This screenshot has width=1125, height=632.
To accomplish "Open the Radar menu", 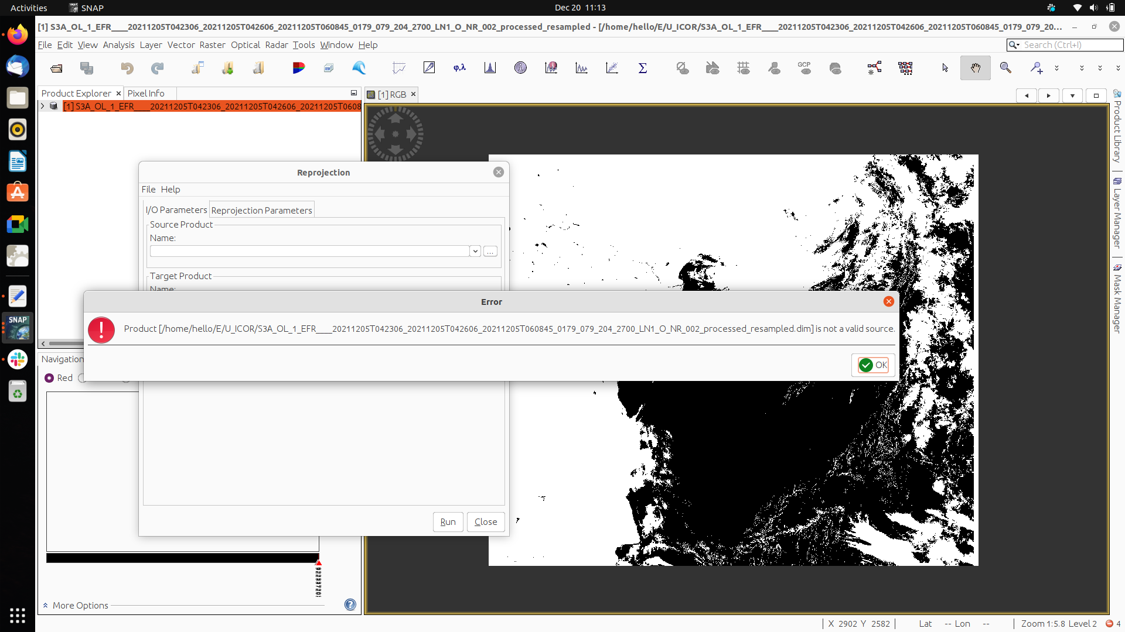I will click(x=276, y=45).
